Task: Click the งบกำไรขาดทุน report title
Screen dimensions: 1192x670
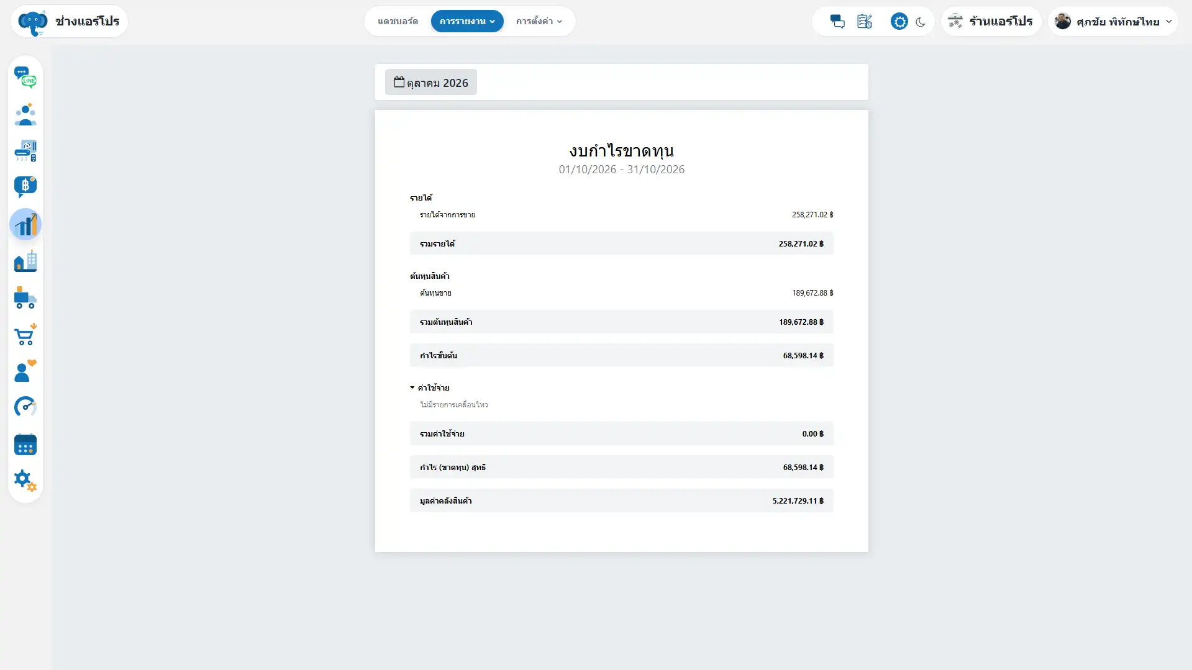Action: click(621, 150)
